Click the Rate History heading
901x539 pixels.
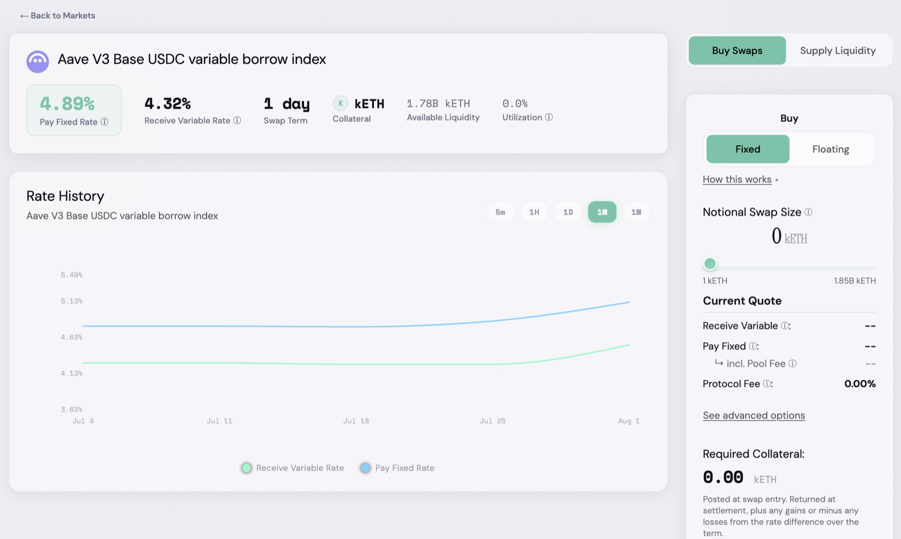[x=65, y=196]
